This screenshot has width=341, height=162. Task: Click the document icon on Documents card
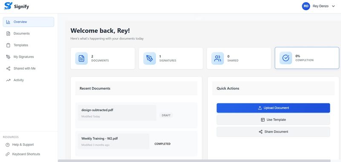point(81,58)
